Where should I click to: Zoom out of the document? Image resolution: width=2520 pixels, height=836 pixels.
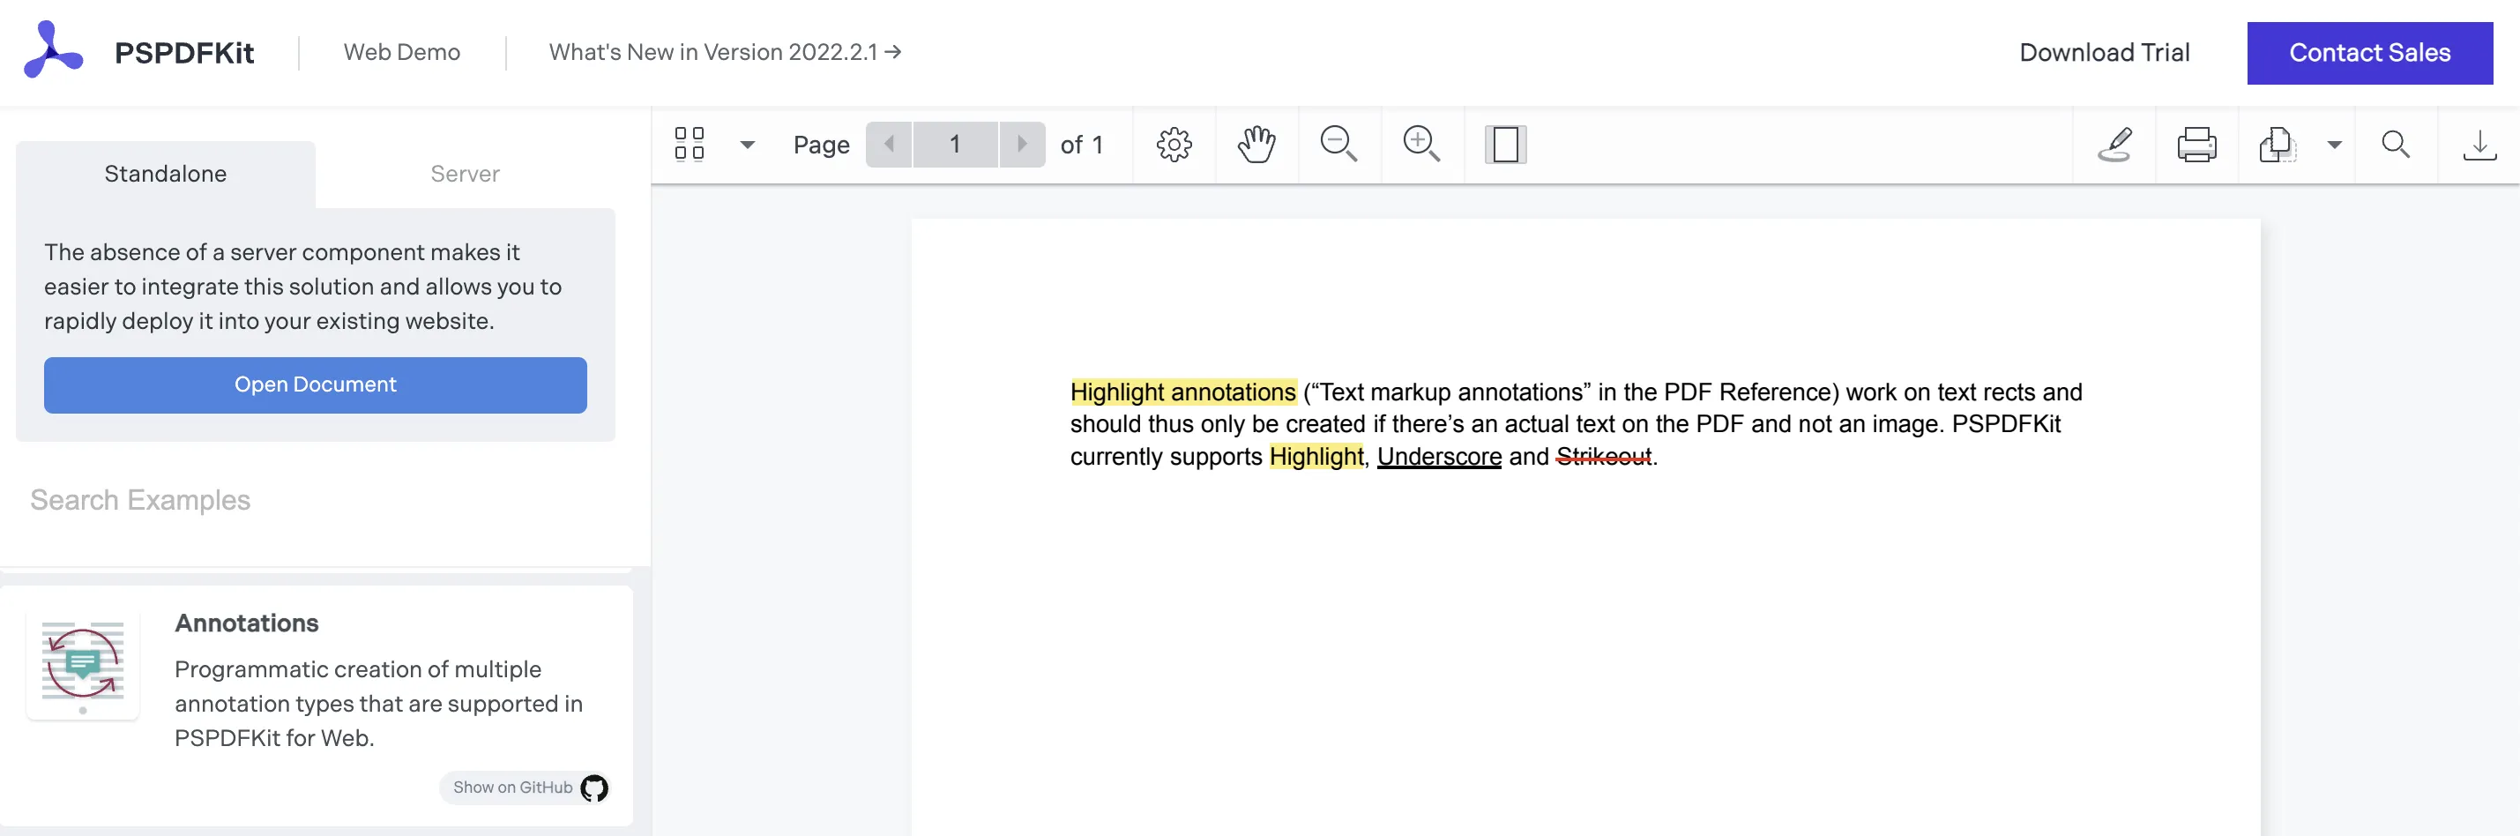tap(1339, 144)
